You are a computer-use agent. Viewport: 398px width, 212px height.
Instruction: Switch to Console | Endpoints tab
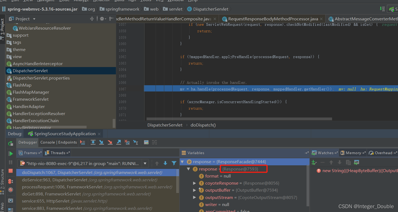pos(59,142)
